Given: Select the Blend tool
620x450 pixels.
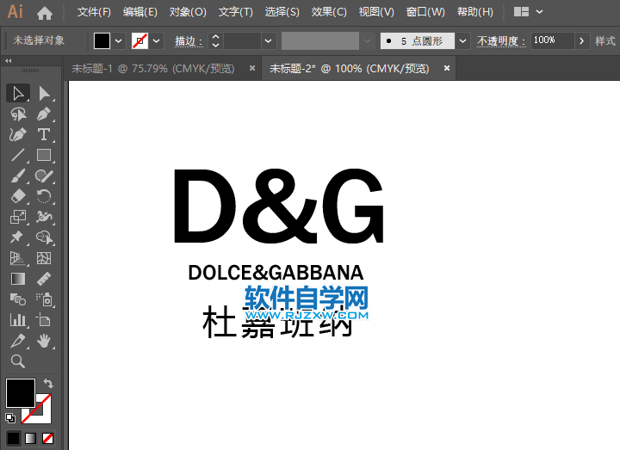Looking at the screenshot, I should point(18,299).
